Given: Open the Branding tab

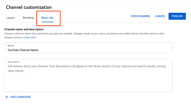Looking at the screenshot, I should [x=28, y=18].
